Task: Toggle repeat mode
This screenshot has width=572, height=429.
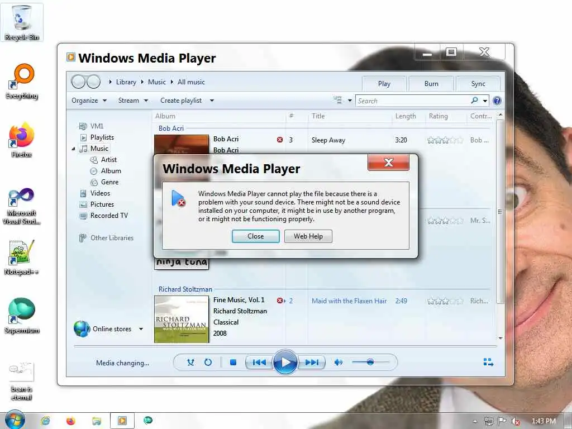Action: 208,362
